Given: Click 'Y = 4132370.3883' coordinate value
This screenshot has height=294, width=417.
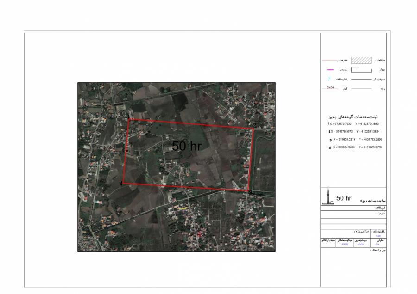Looking at the screenshot, I should click(367, 123).
